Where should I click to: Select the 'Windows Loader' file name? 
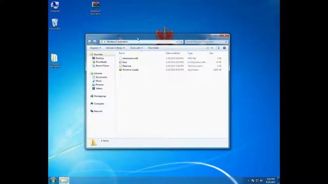tap(130, 70)
